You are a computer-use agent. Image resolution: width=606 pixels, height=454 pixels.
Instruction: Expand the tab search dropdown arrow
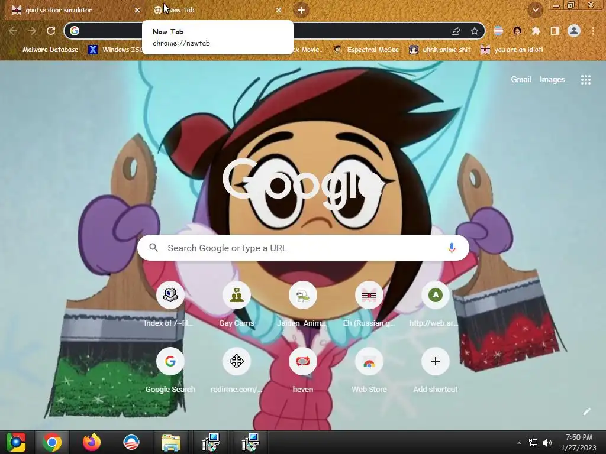coord(535,10)
